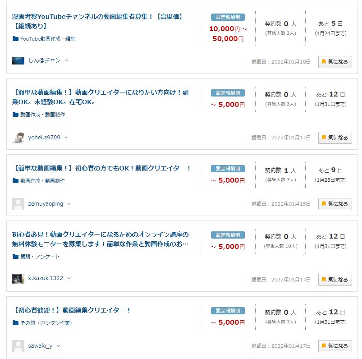Expand dropdown arrow next to yohei.s9709
Viewport: 362px width, 359px height.
[66, 138]
